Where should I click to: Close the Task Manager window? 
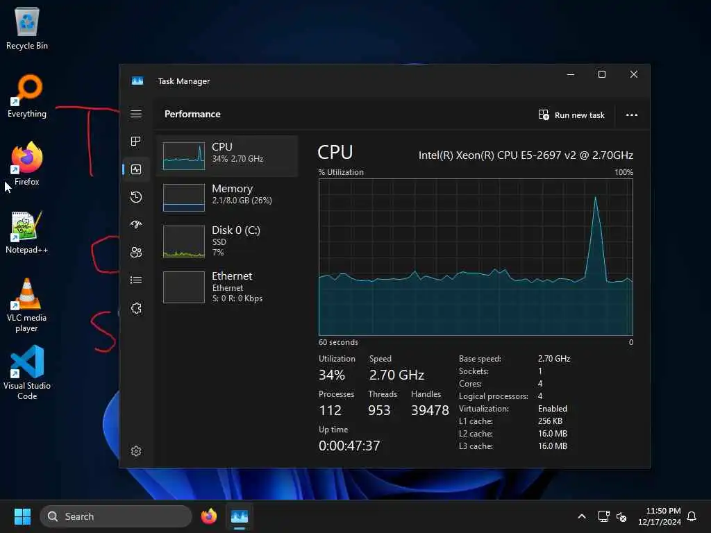click(x=634, y=74)
